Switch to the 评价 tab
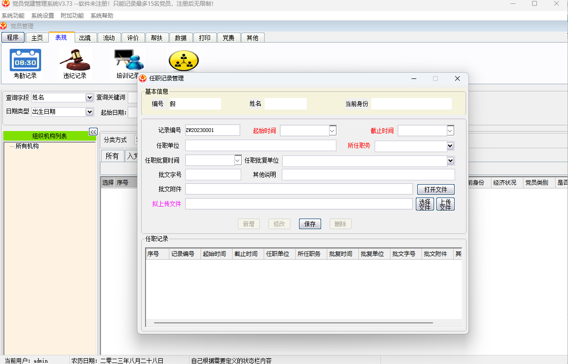The width and height of the screenshot is (568, 364). click(x=133, y=38)
